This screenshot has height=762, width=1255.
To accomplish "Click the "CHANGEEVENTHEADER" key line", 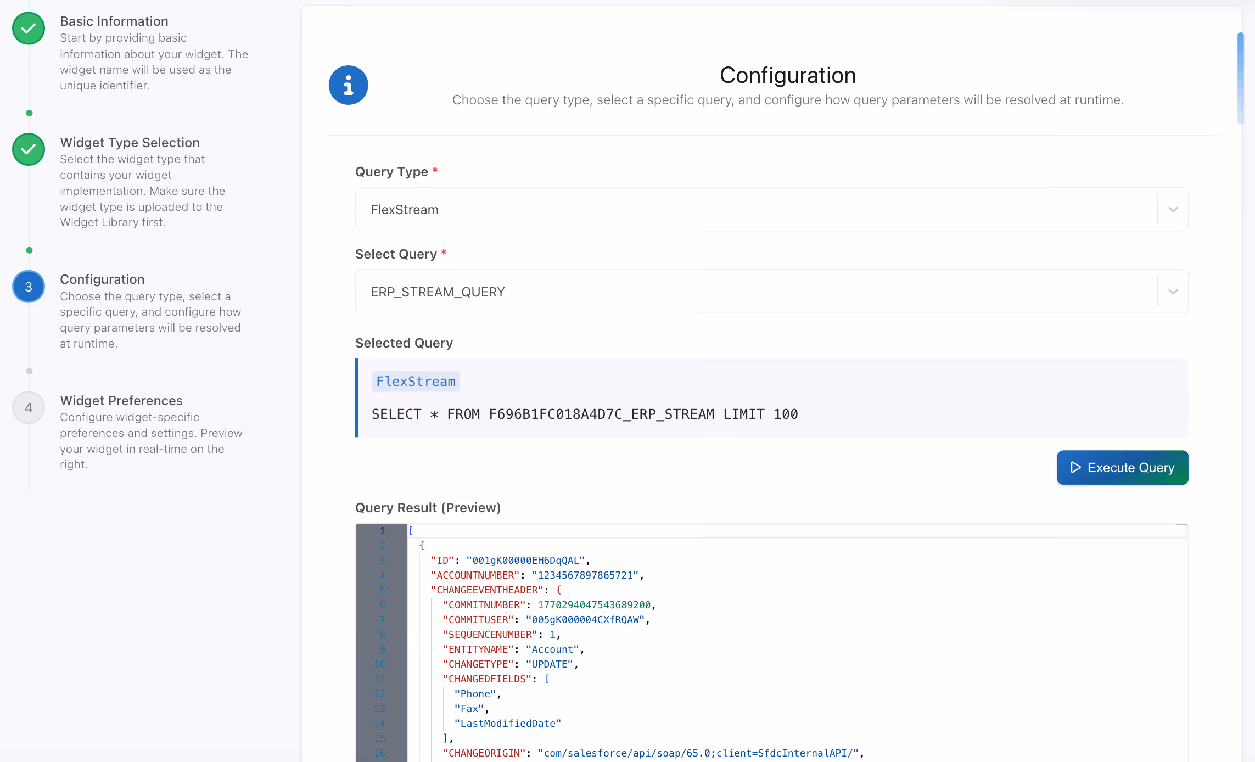I will [496, 590].
